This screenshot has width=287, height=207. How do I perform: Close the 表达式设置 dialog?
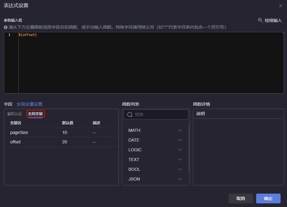(281, 6)
